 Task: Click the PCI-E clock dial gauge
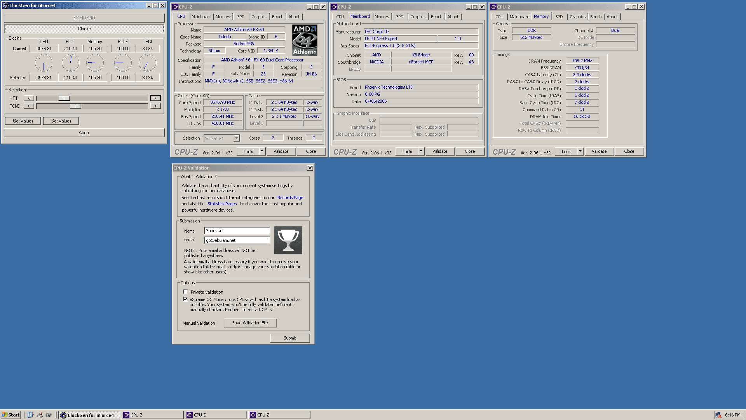[123, 63]
